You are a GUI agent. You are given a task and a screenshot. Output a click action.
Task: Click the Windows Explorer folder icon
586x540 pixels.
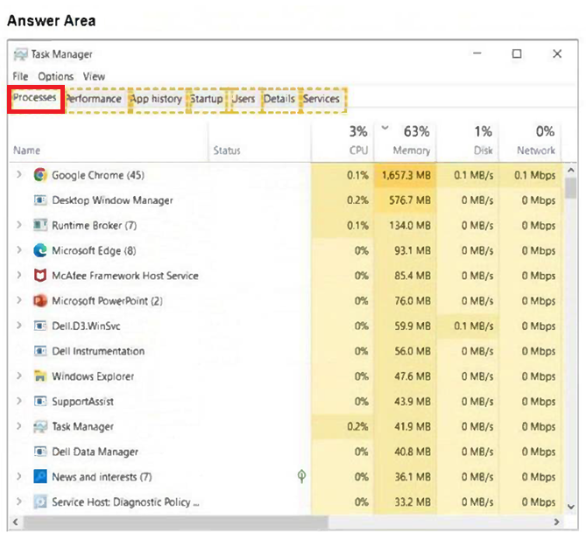coord(40,376)
